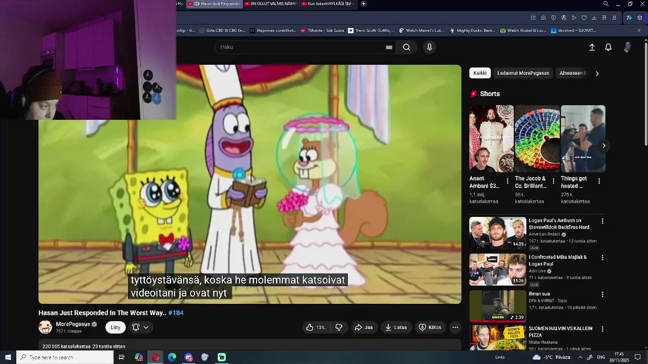This screenshot has height=364, width=648.
Task: Open browser profile icon in toolbar
Action: pyautogui.click(x=615, y=18)
